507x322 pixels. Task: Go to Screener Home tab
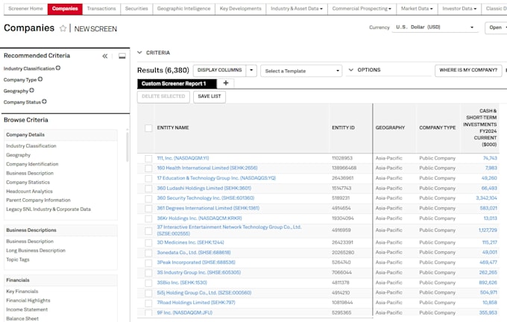click(25, 9)
